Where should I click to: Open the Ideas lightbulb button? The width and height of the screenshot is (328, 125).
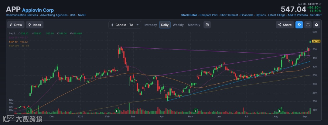(35, 25)
